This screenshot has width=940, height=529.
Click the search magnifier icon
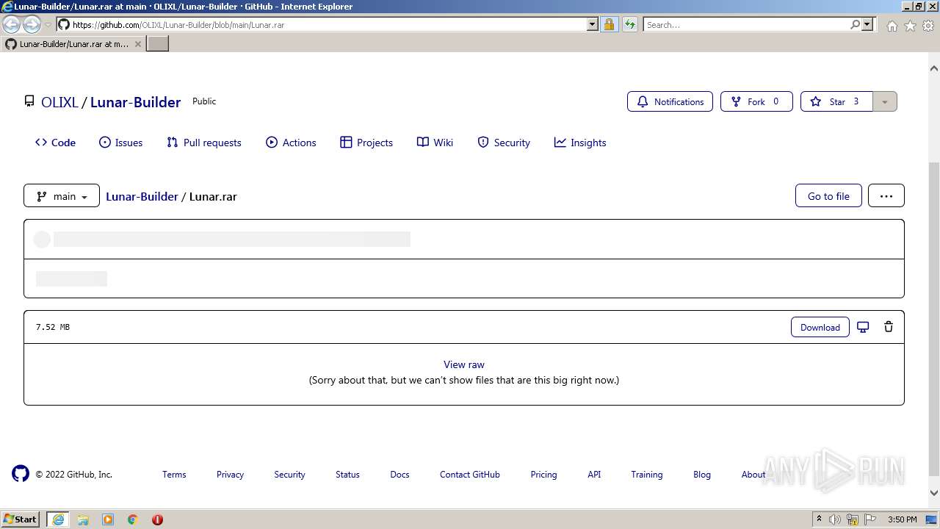point(855,24)
